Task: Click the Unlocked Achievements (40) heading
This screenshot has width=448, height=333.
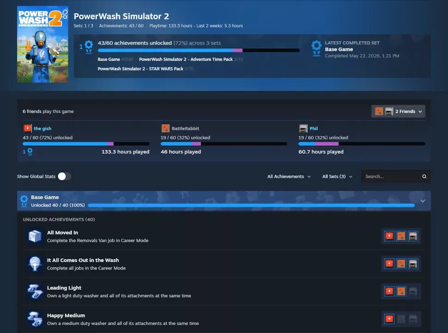Action: coord(59,219)
